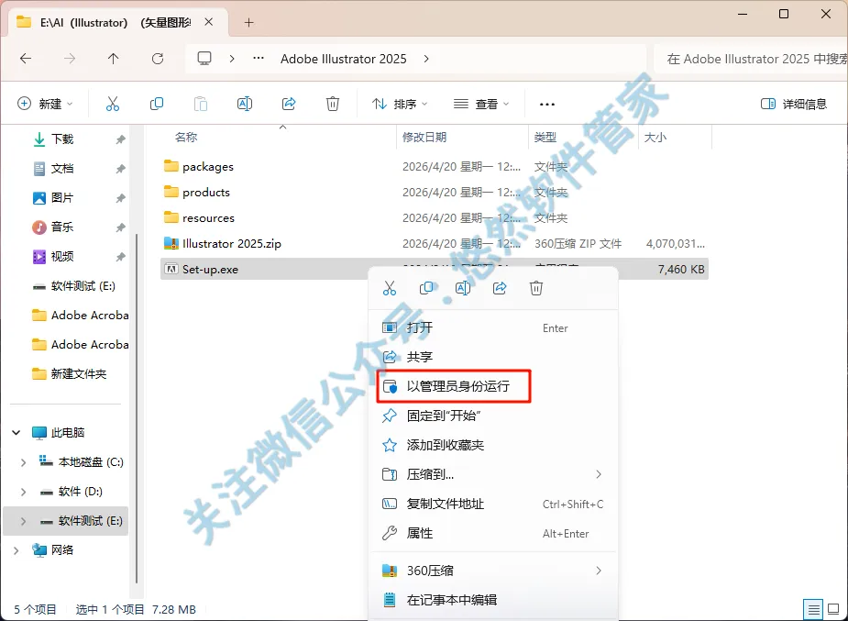Expand the 网络 tree node
Screen dimensions: 848x621
click(17, 550)
